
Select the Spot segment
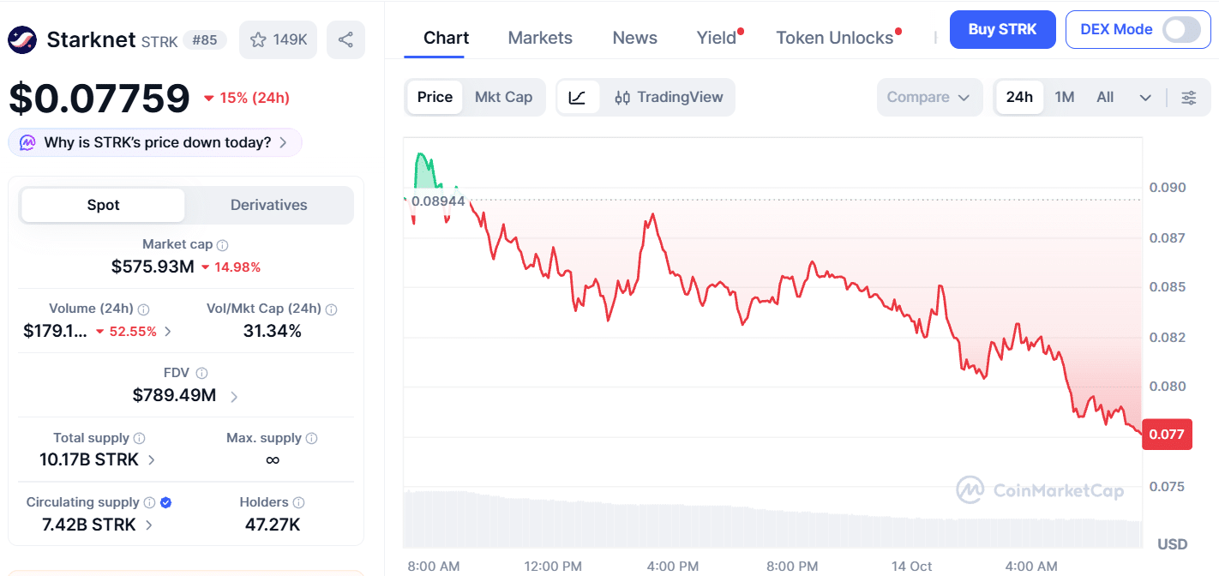coord(103,206)
